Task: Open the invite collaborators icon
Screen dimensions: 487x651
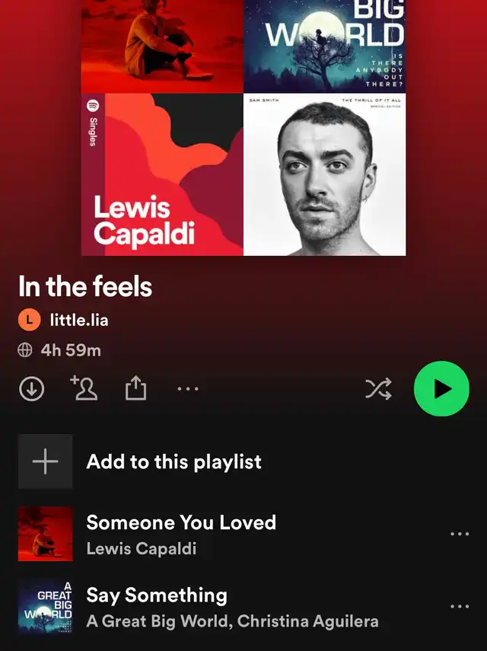Action: 84,388
